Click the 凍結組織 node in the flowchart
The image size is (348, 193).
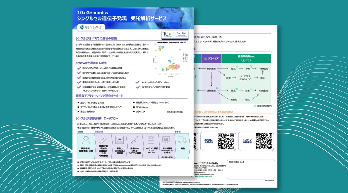pos(211,90)
